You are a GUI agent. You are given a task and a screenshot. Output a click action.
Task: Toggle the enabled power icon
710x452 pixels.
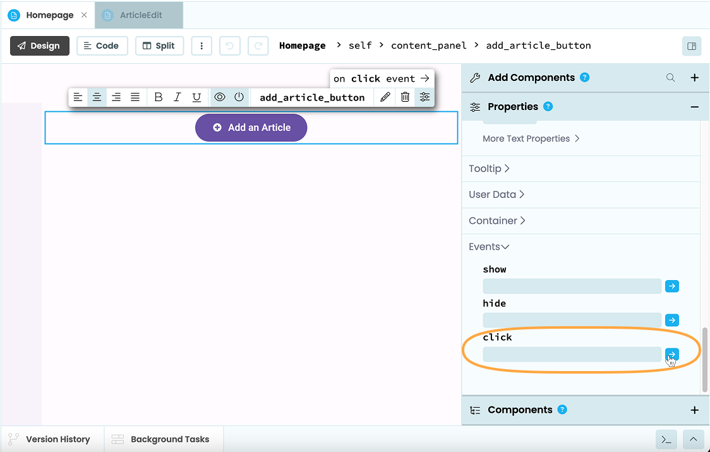coord(239,97)
